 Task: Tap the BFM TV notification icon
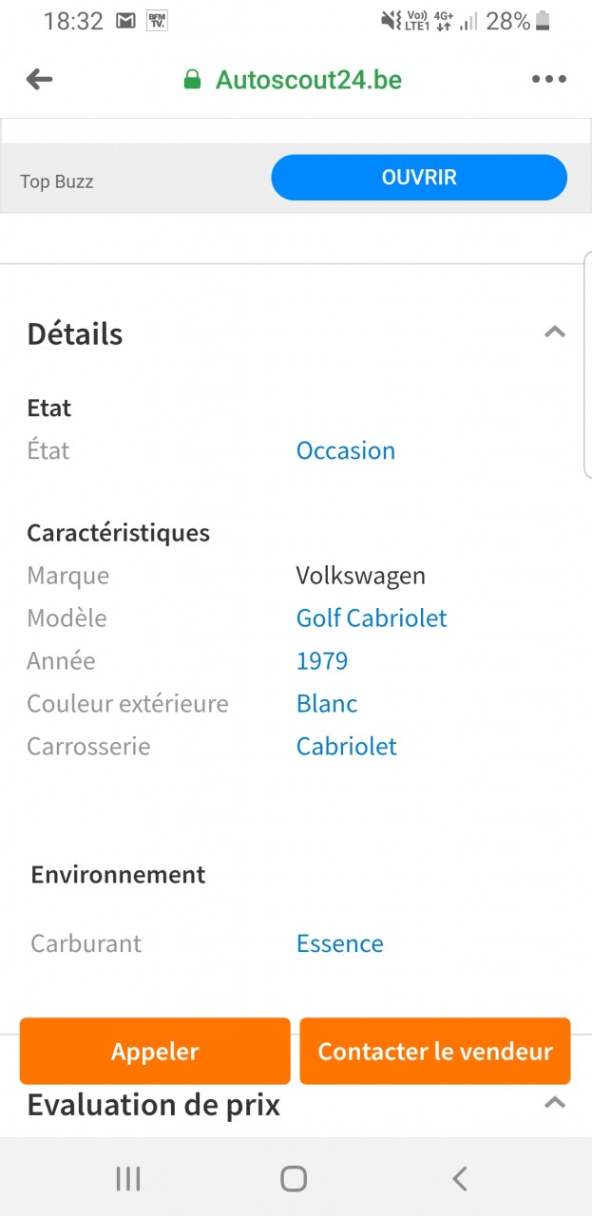coord(157,21)
